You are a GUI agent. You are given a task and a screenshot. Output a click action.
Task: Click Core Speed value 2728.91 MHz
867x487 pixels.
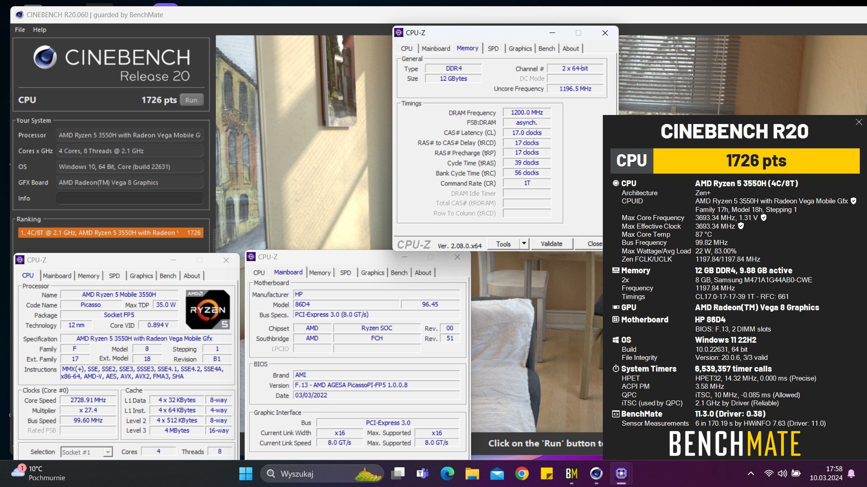88,400
